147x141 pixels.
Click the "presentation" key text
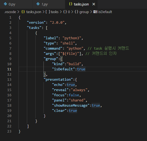click(58, 80)
